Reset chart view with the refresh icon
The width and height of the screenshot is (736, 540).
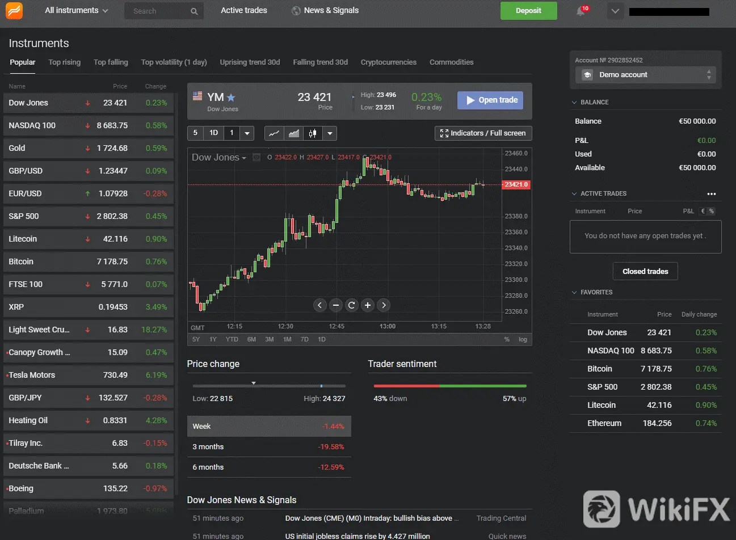(352, 305)
